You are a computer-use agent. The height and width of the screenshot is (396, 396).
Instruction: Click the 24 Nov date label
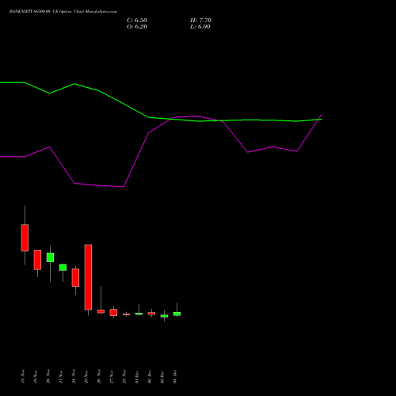(74, 376)
